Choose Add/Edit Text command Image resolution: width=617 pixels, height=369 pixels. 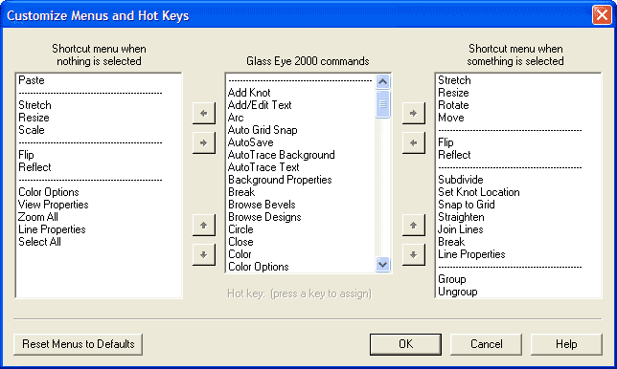260,105
